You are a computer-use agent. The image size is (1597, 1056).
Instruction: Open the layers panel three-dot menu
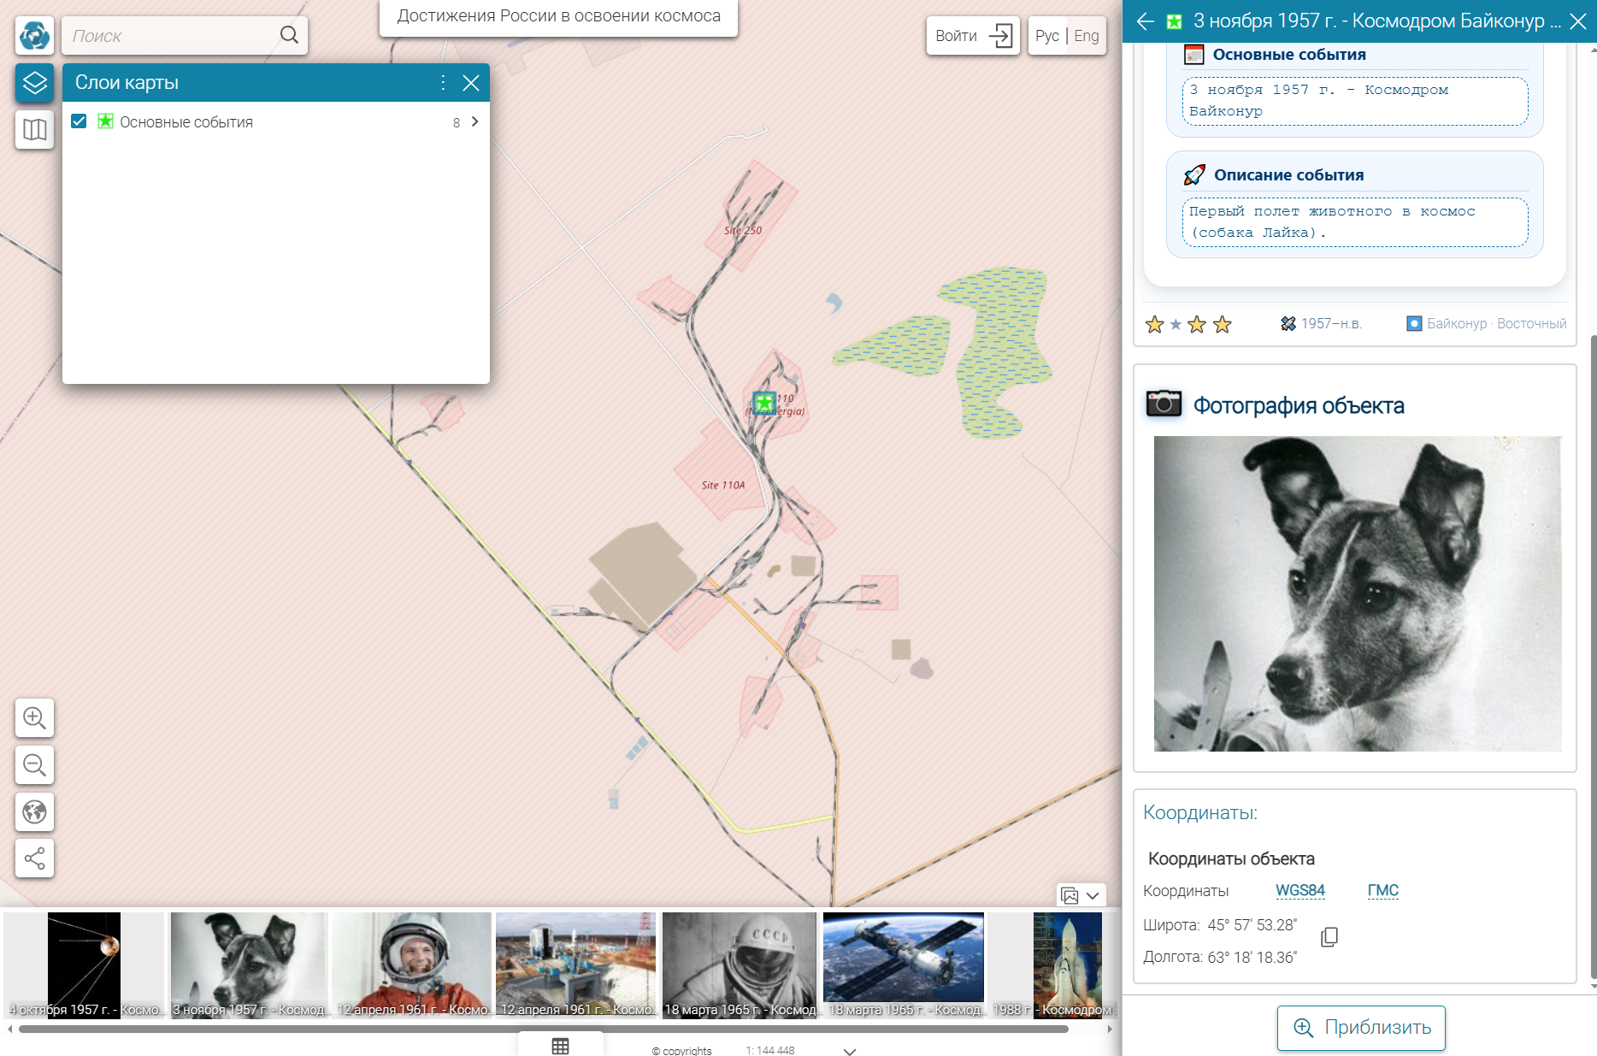tap(442, 82)
